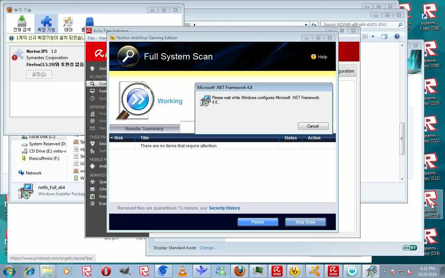The width and height of the screenshot is (445, 278).
Task: Switch to Norton taskbar button with stethoscope icon
Action: click(295, 271)
